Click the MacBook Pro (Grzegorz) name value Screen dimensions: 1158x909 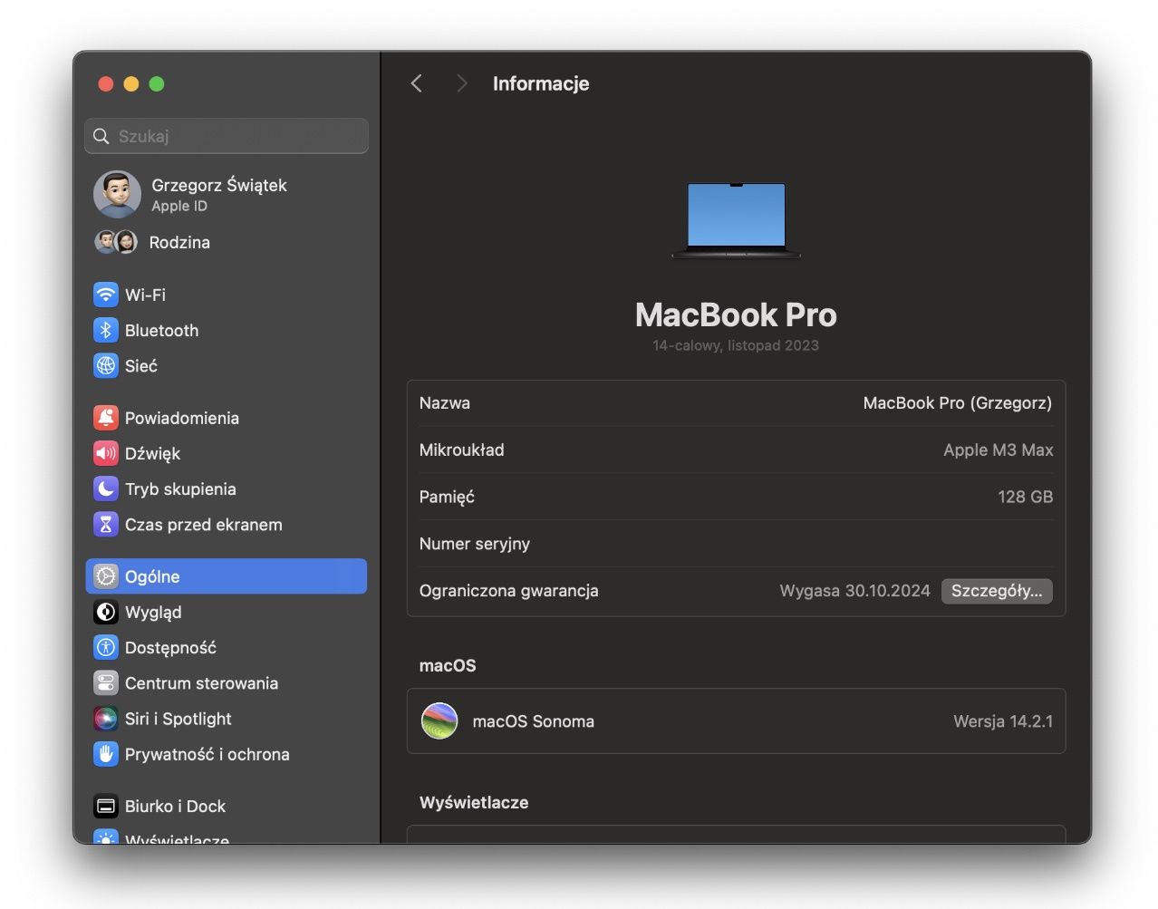point(958,403)
